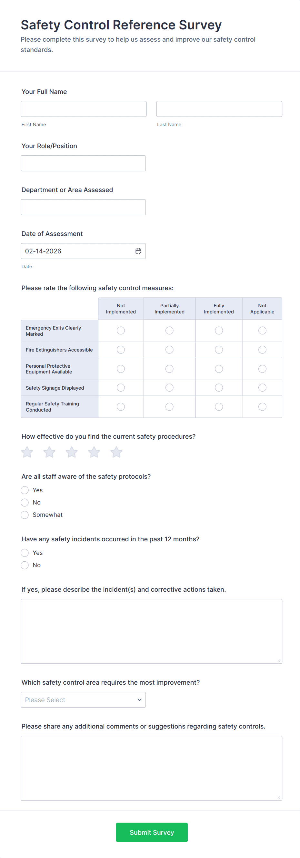Rate safety procedures one star
The image size is (300, 858).
tap(27, 452)
